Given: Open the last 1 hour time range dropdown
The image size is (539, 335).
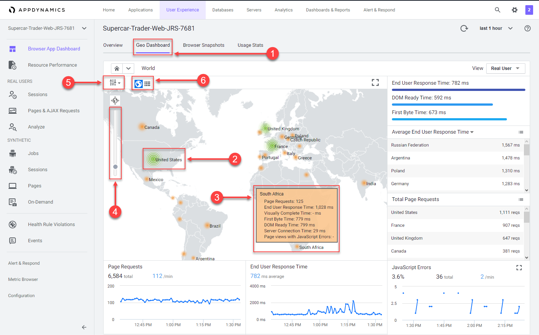Looking at the screenshot, I should pyautogui.click(x=496, y=28).
